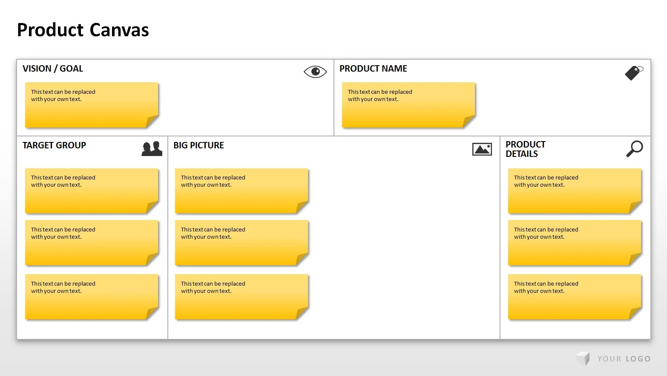Click the Product Canvas title text
667x376 pixels.
[x=83, y=29]
